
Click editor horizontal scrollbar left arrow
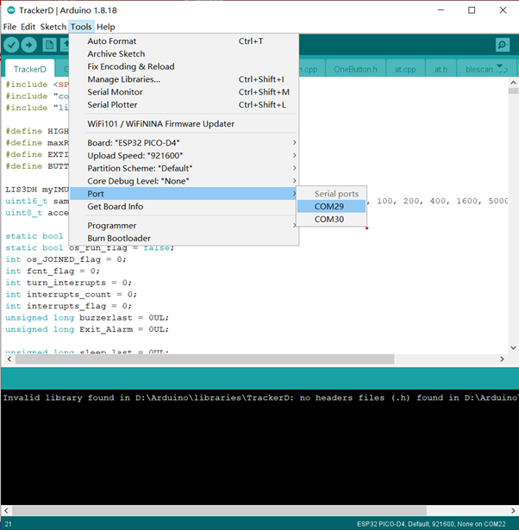(9, 359)
